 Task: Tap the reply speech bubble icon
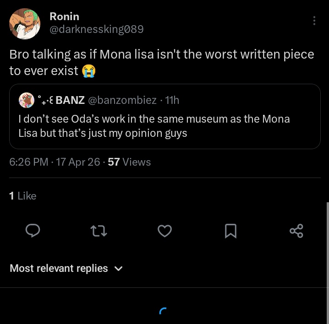32,231
